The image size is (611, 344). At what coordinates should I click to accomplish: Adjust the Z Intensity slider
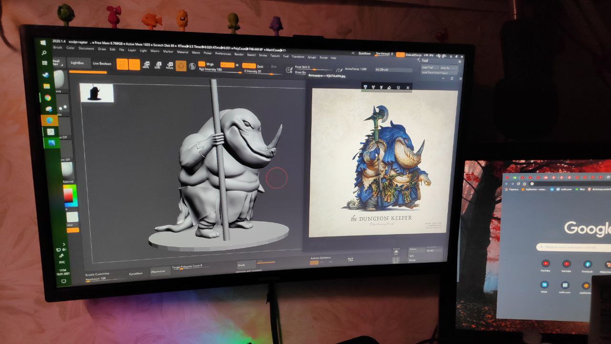tap(263, 73)
